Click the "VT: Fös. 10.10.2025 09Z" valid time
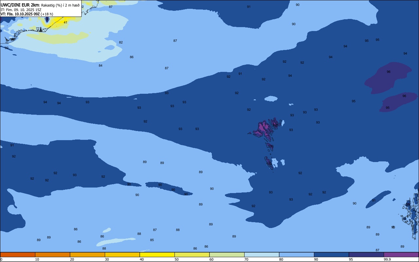This screenshot has height=262, width=419. pos(20,14)
